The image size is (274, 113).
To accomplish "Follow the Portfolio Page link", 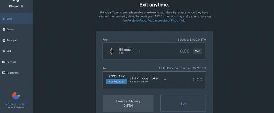I will 137,21.
